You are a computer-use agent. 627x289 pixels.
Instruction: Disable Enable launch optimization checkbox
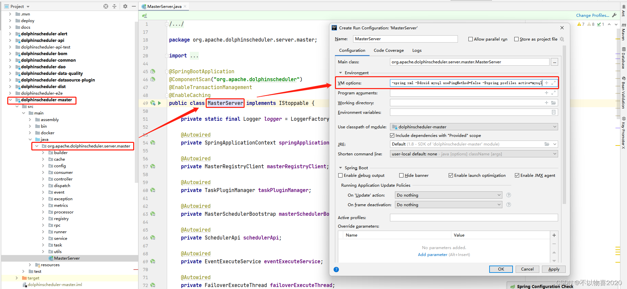pos(451,175)
